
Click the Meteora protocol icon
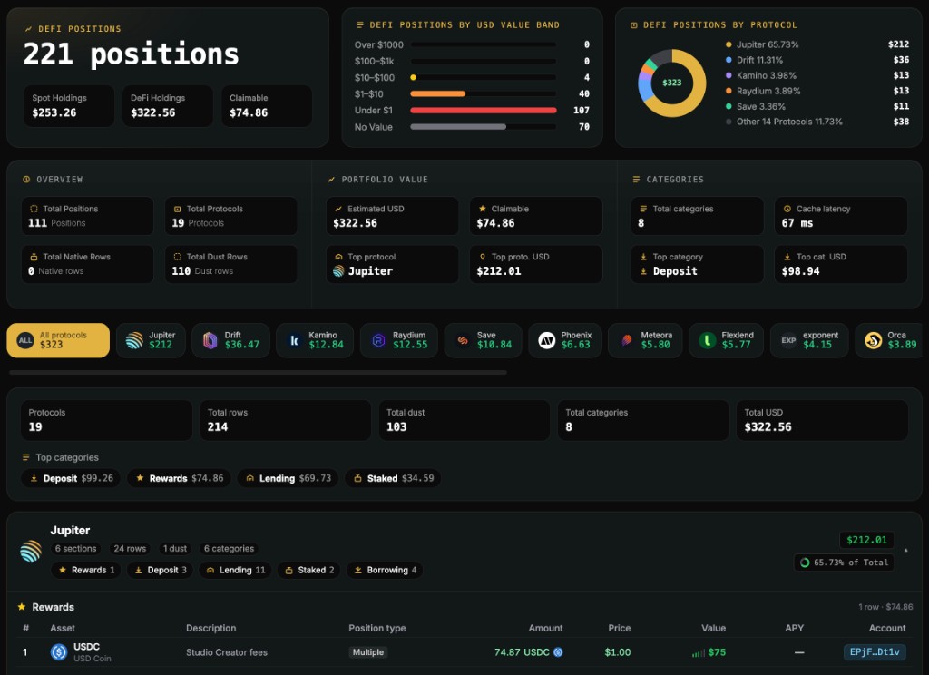pyautogui.click(x=626, y=340)
